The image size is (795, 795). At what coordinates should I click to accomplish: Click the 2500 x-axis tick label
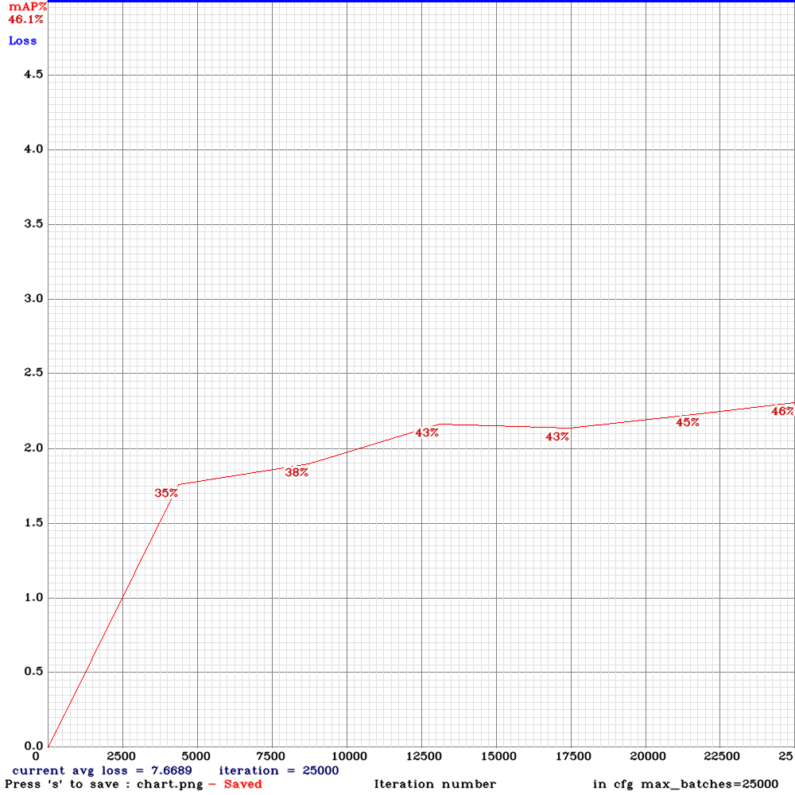point(121,757)
